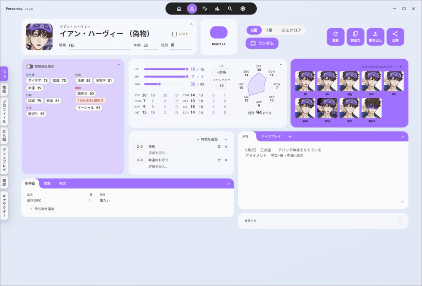
Task: Click the 書き出し export button
Action: pos(375,37)
